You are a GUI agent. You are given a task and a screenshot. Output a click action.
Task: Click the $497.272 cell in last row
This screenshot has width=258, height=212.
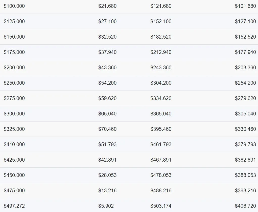click(14, 206)
